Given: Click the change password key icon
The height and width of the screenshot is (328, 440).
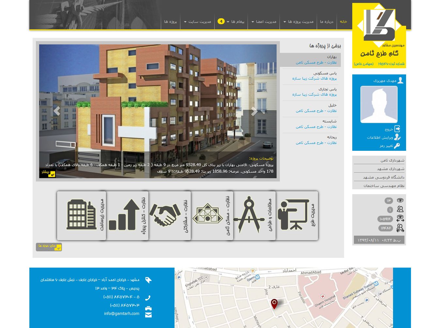Looking at the screenshot, I should coord(397,146).
